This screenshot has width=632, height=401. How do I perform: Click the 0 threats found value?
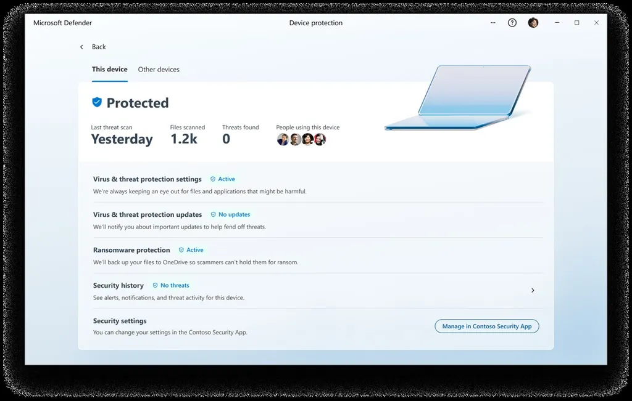tap(226, 139)
